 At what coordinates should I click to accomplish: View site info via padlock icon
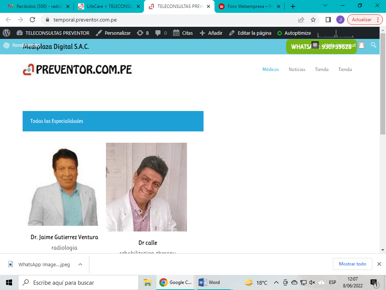(48, 20)
